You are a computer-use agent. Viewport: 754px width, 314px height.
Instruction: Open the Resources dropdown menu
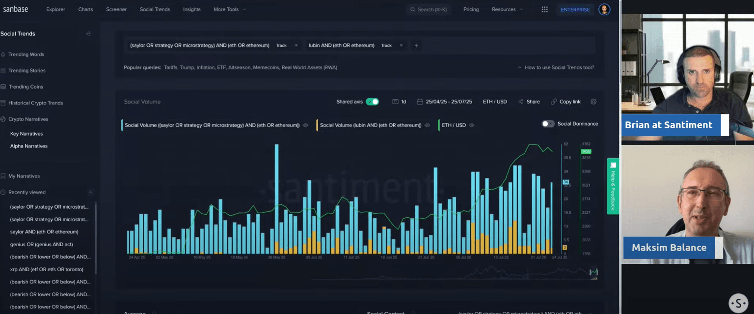507,9
